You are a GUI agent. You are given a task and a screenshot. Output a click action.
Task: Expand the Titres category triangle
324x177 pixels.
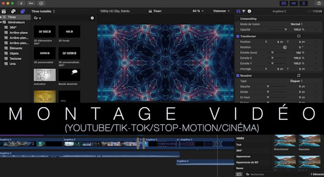tap(1, 17)
